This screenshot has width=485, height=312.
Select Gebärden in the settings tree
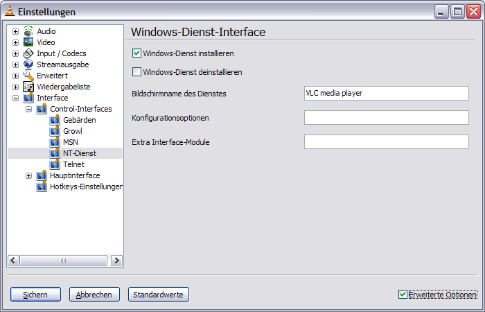point(79,120)
